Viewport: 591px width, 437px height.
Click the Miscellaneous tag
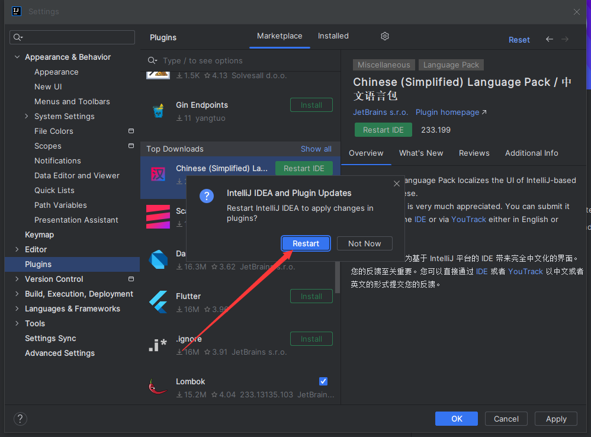click(384, 65)
